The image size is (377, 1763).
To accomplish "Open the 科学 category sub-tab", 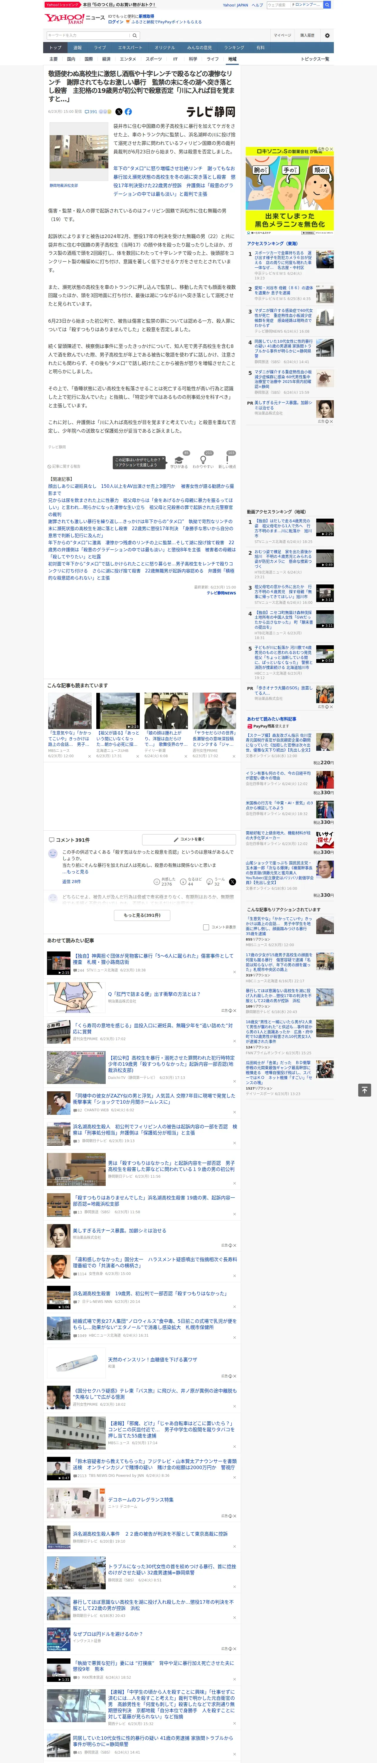I will coord(193,59).
